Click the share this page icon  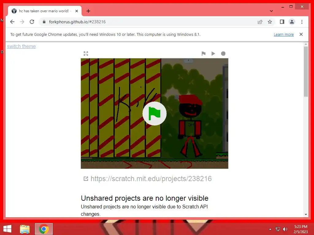[x=260, y=22]
